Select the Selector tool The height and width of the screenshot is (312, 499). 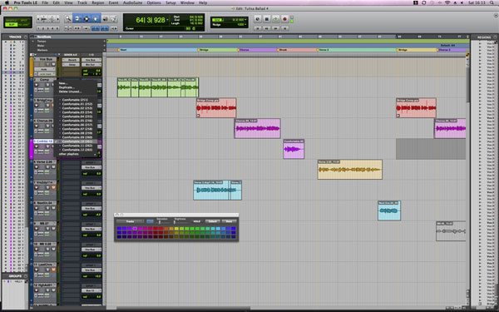(86, 19)
